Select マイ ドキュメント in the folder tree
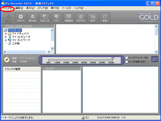Screen dimensions: 161x121 click(20, 33)
